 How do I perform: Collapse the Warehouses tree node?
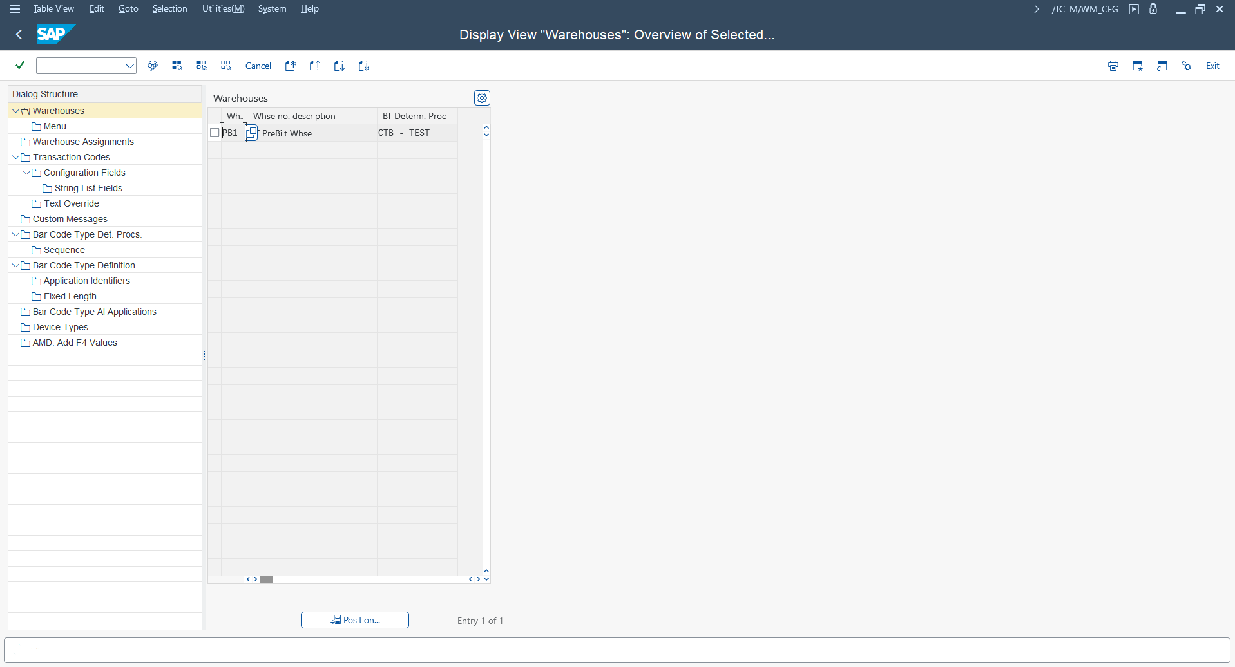click(15, 111)
